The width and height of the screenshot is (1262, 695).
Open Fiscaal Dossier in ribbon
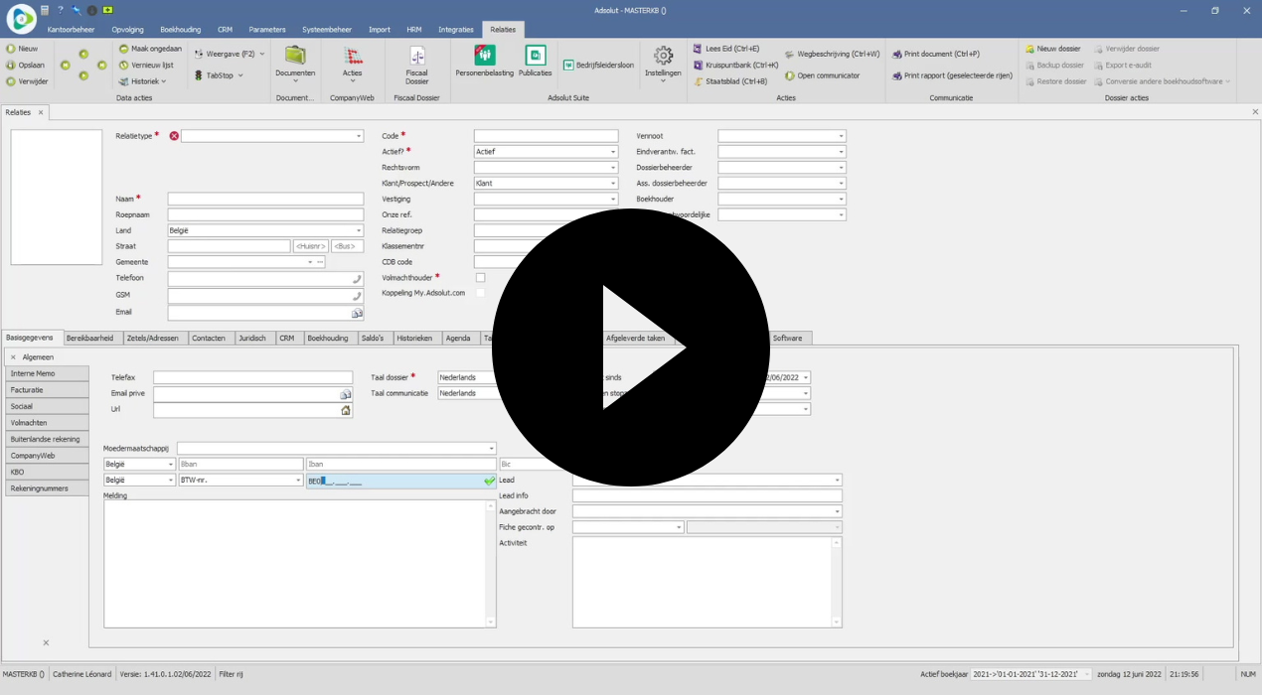point(417,58)
